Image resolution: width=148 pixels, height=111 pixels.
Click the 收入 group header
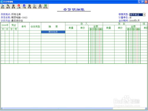[x=84, y=24]
